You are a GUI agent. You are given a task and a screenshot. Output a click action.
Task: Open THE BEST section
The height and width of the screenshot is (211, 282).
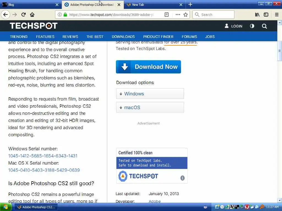(x=95, y=37)
